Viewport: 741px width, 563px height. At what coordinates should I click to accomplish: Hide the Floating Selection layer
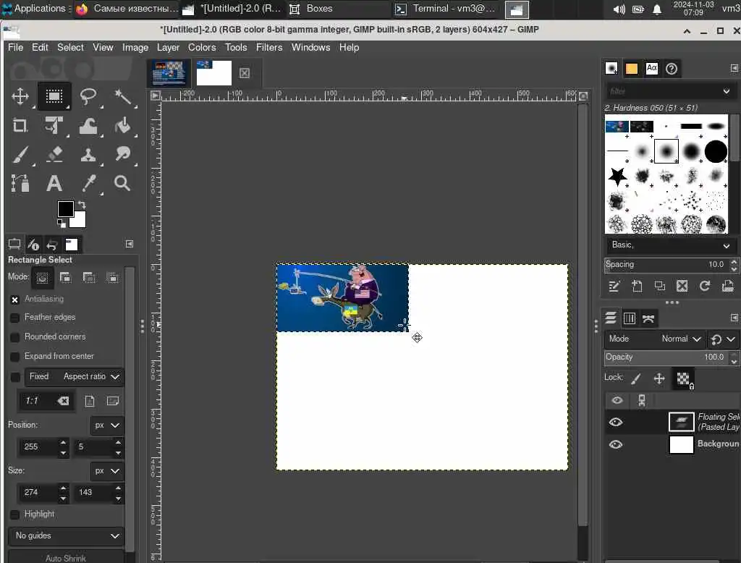pyautogui.click(x=615, y=422)
